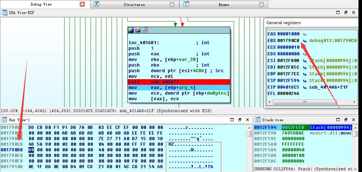Screen dimensions: 362x172
Task: Click the Hex View vertical scrollbar thumb
Action: 249,133
